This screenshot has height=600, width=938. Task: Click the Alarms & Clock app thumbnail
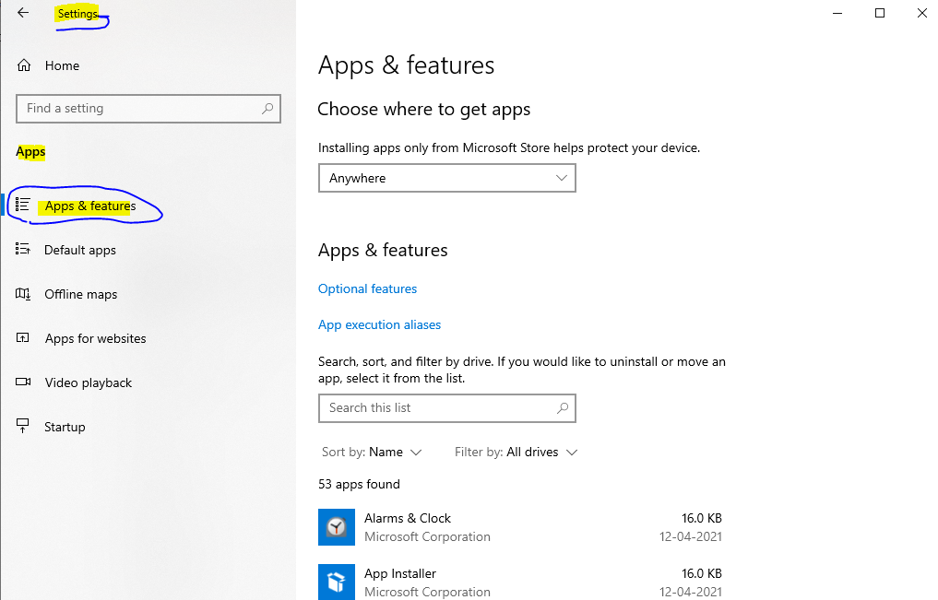tap(337, 527)
